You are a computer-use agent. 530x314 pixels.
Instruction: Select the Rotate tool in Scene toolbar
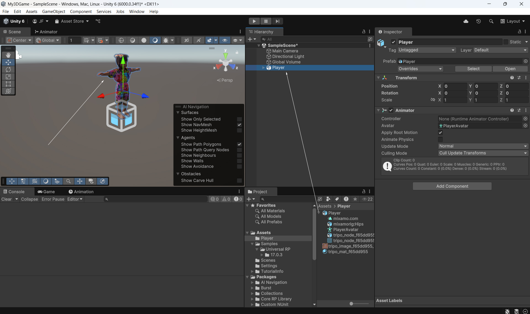8,70
